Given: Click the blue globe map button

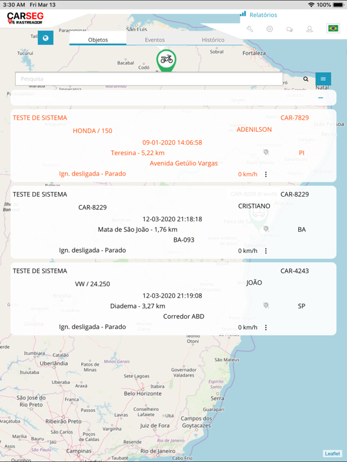Looking at the screenshot, I should [x=45, y=38].
